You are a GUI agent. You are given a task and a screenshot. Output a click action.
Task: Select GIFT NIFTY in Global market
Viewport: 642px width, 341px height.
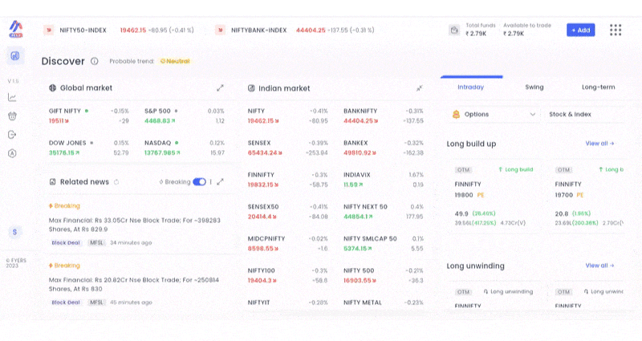click(89, 116)
